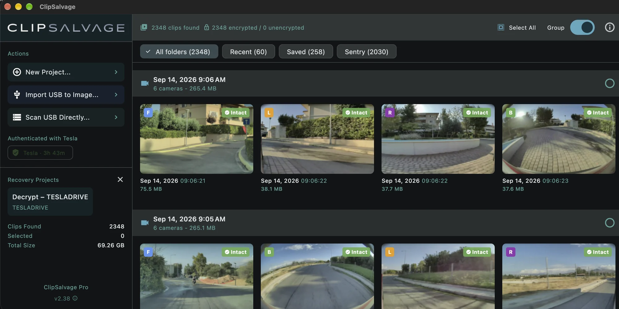Click the lock icon beside encrypted count
The height and width of the screenshot is (309, 619).
click(207, 28)
